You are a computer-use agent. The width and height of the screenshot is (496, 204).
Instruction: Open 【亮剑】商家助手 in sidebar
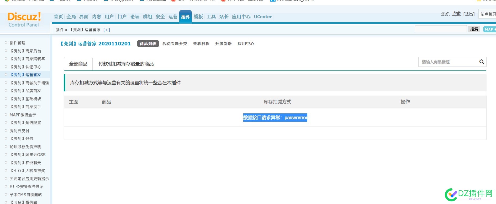point(25,107)
